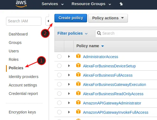
Task: Expand the AmazonAPIGatewayAdministrator policy row
Action: pos(69,103)
